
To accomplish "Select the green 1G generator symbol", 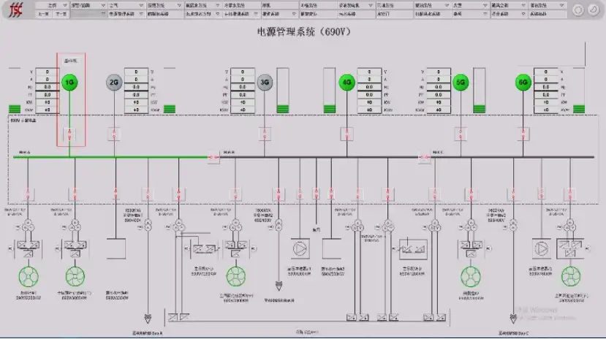I will pos(70,82).
